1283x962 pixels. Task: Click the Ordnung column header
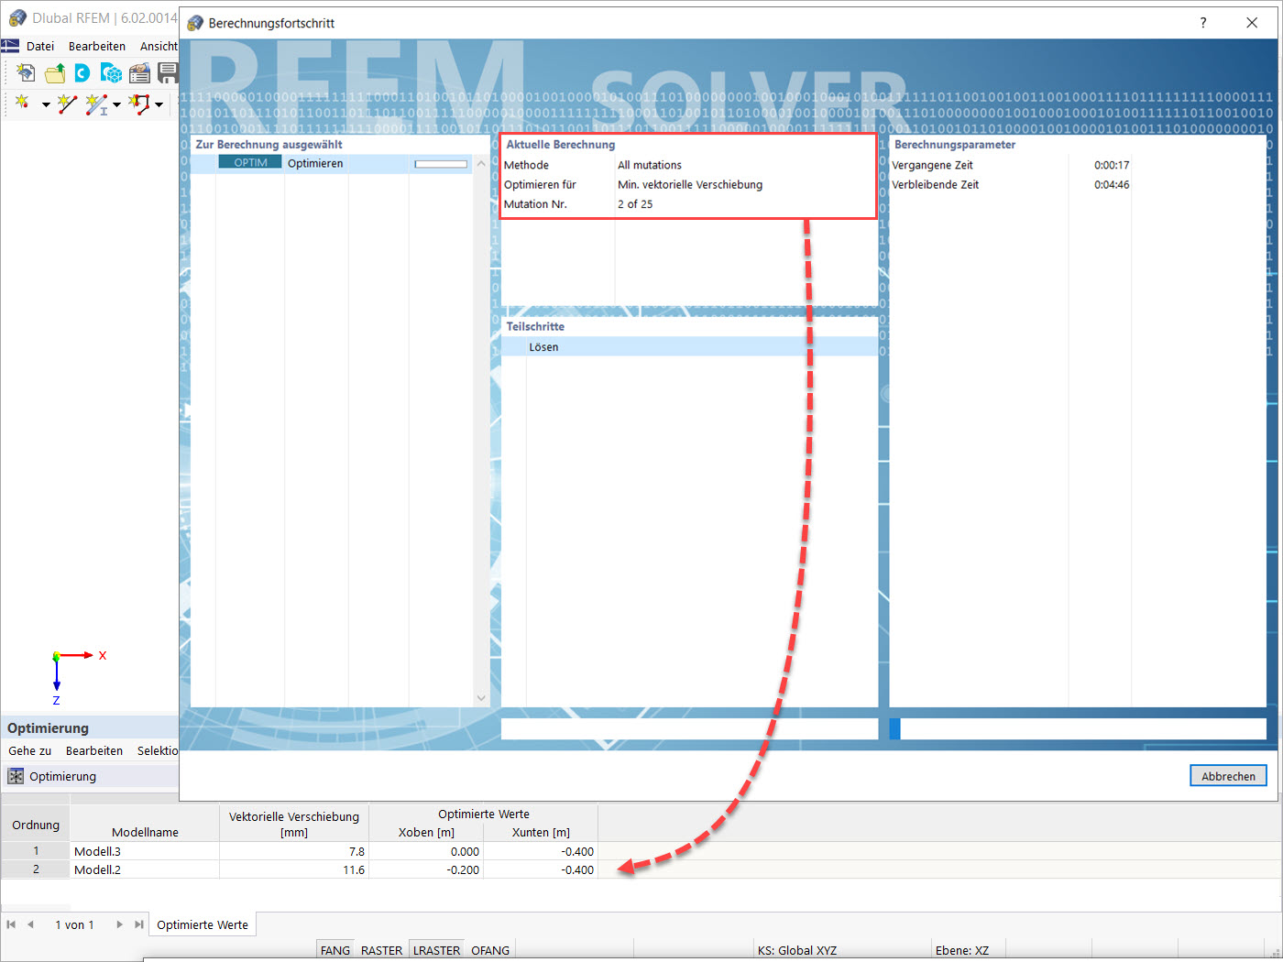tap(36, 824)
